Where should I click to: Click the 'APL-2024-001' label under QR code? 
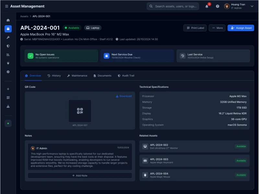click(x=80, y=125)
